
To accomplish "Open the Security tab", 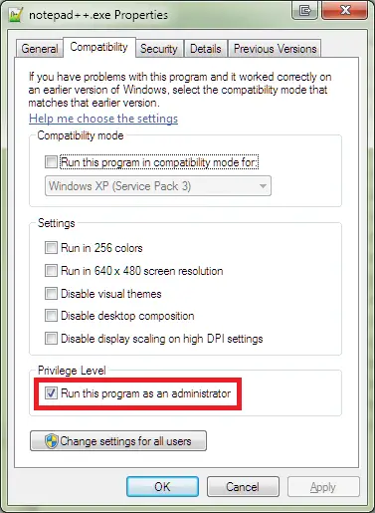I will (x=159, y=49).
